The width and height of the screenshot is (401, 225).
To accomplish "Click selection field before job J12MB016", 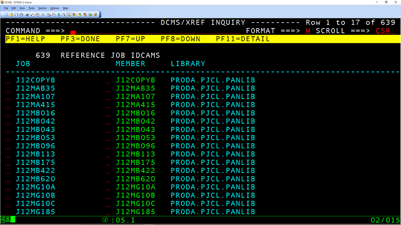I will (x=8, y=113).
